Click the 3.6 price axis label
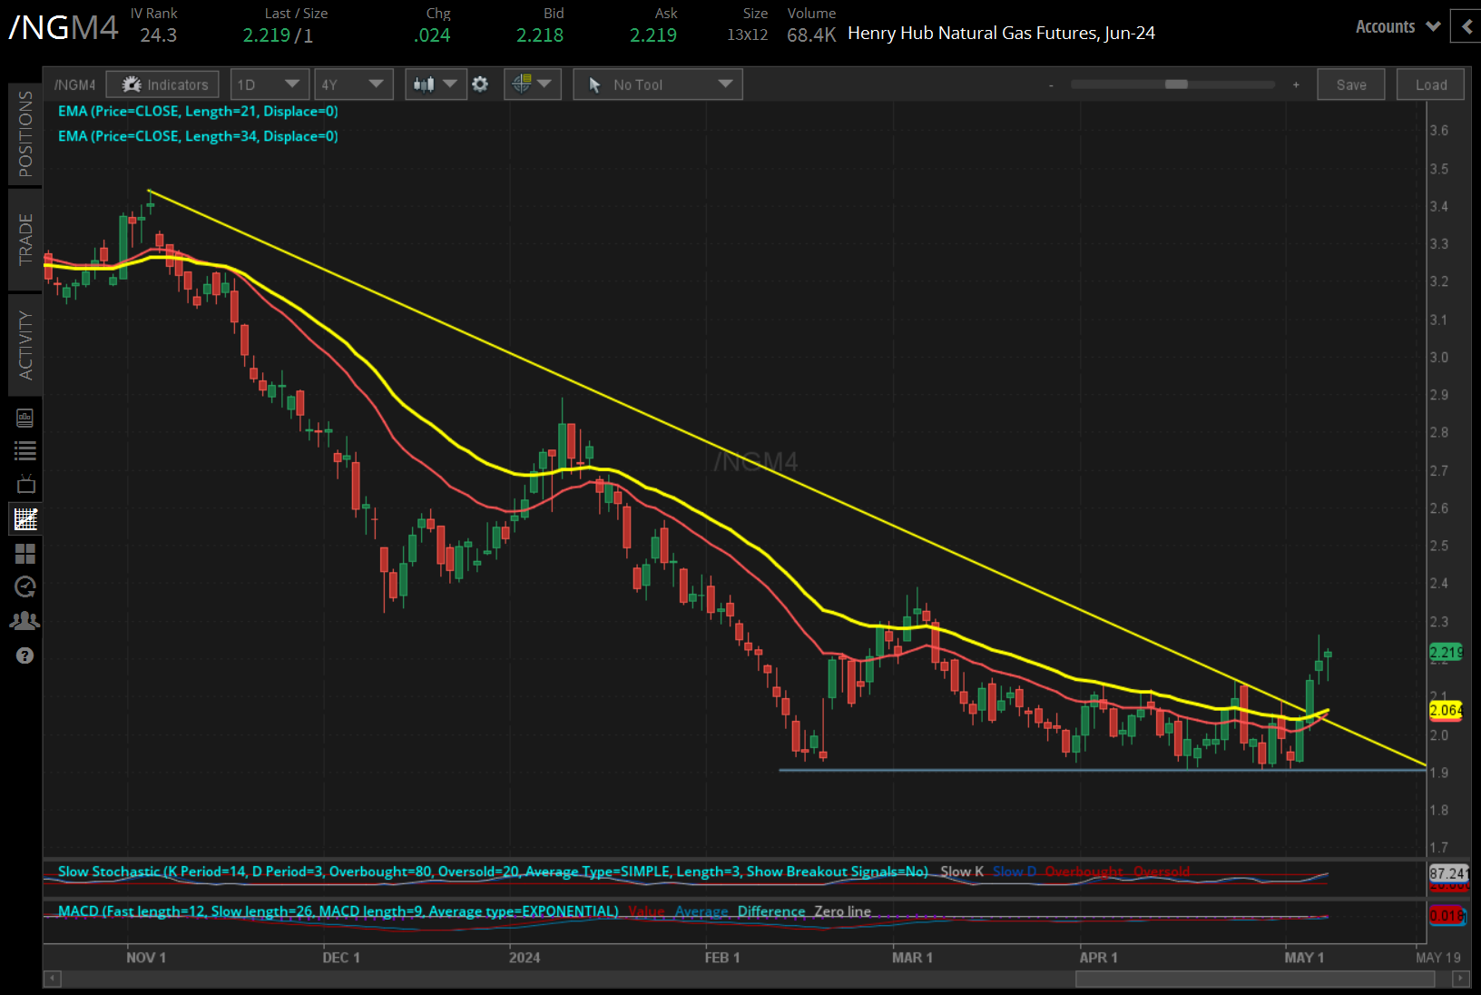Viewport: 1481px width, 995px height. coord(1439,131)
